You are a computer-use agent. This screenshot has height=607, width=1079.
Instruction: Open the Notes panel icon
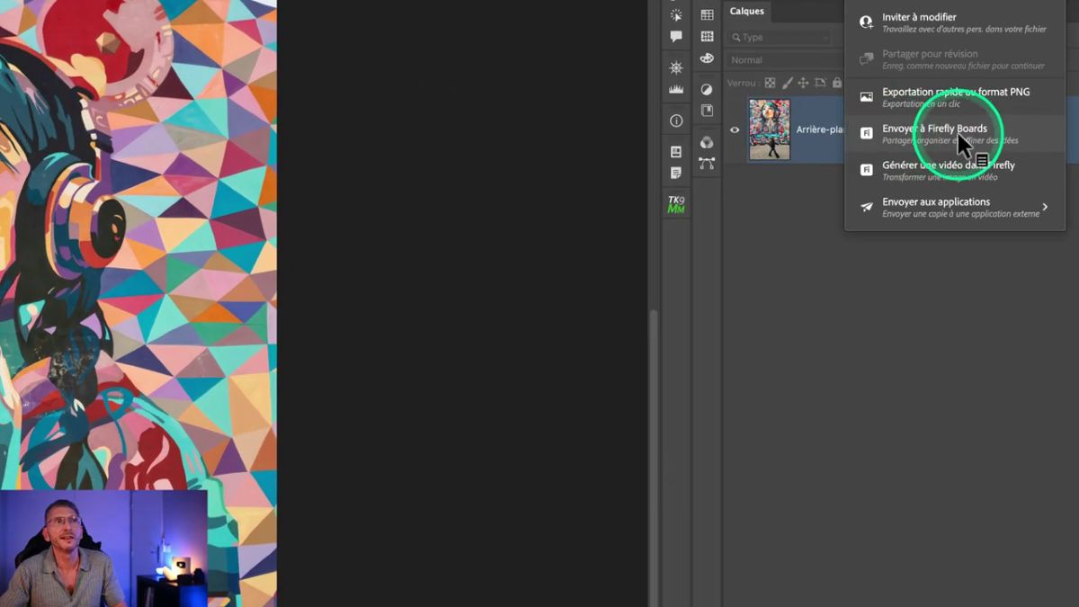point(676,173)
